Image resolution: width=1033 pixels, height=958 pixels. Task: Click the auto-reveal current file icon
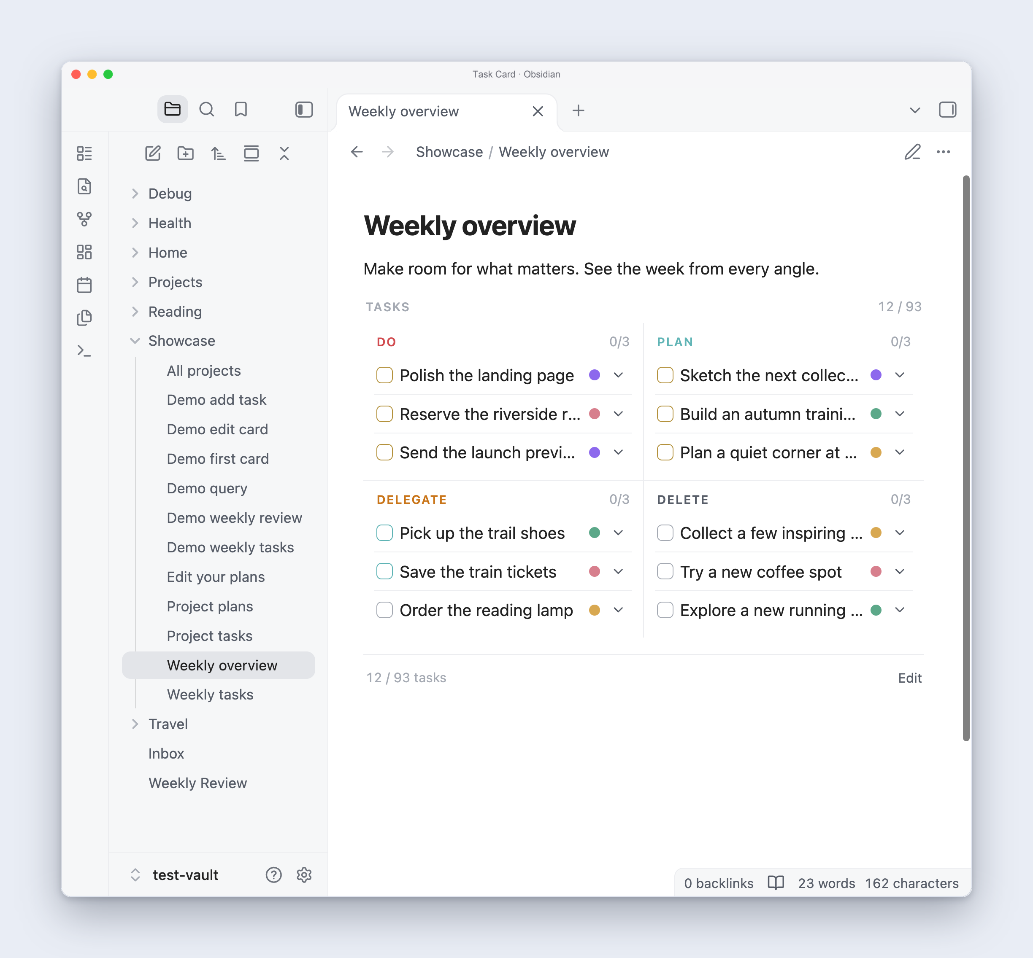point(251,153)
